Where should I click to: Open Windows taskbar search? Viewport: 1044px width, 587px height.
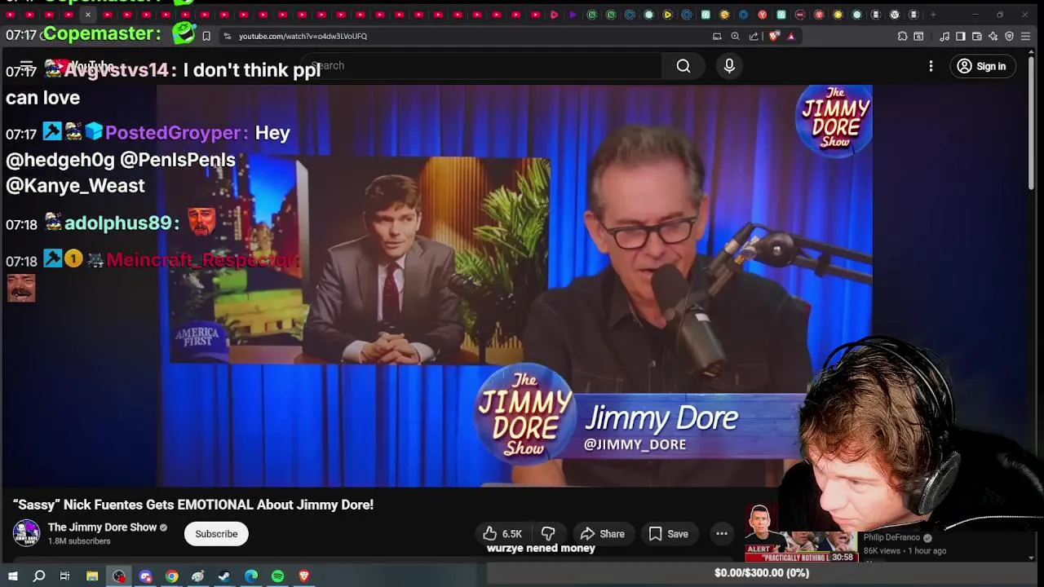(x=38, y=576)
